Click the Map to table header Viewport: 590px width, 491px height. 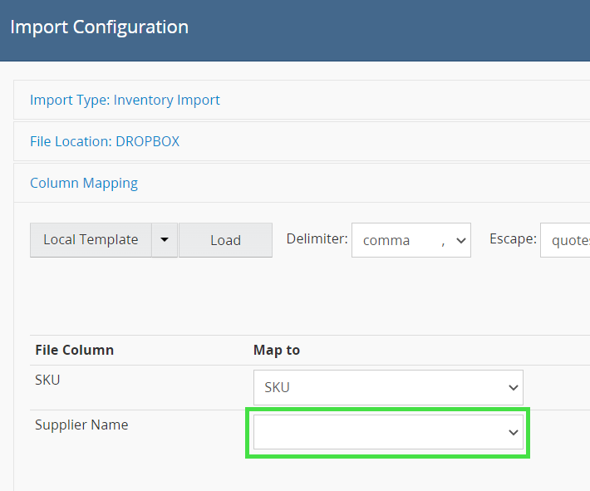click(x=277, y=350)
